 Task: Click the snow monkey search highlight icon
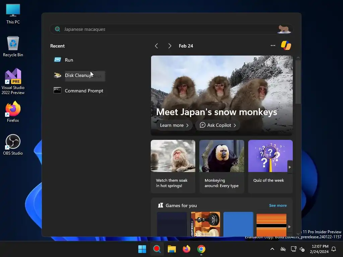click(x=284, y=29)
